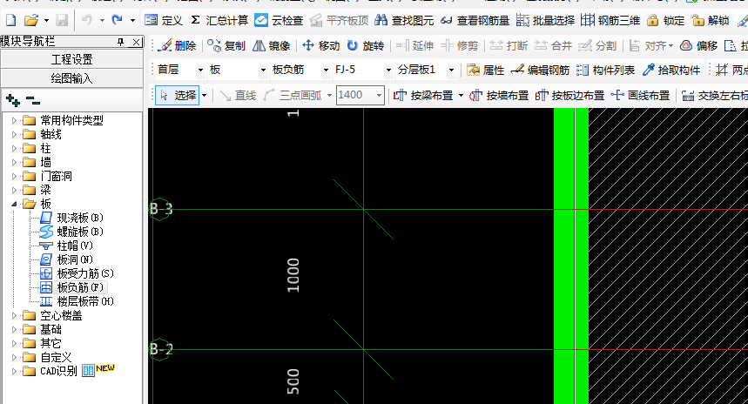The image size is (748, 404).
Task: Expand the 门窗洞 tree folder
Action: [14, 176]
